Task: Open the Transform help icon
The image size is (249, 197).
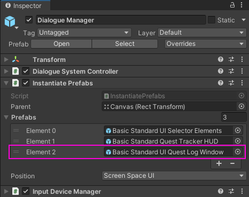Action: (221, 59)
